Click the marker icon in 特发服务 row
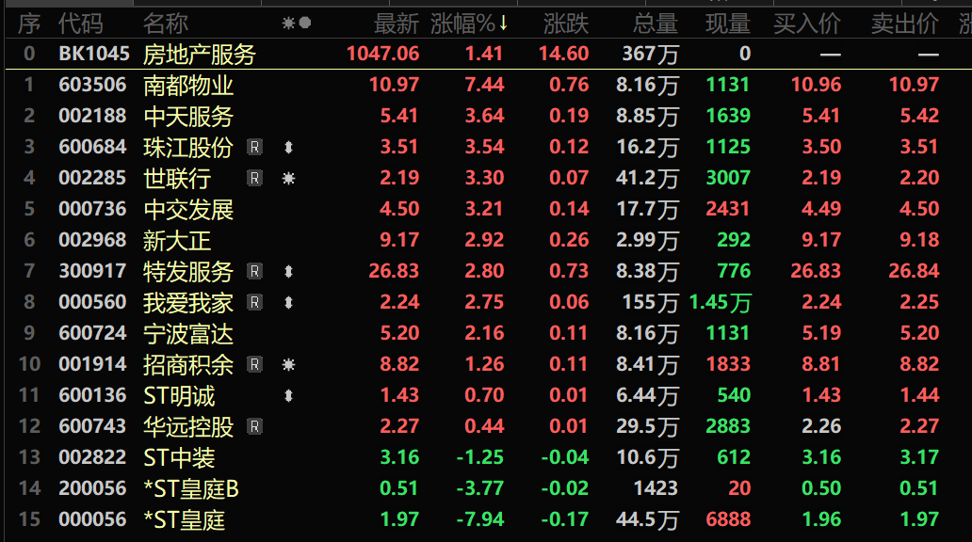Image resolution: width=972 pixels, height=542 pixels. pos(288,271)
